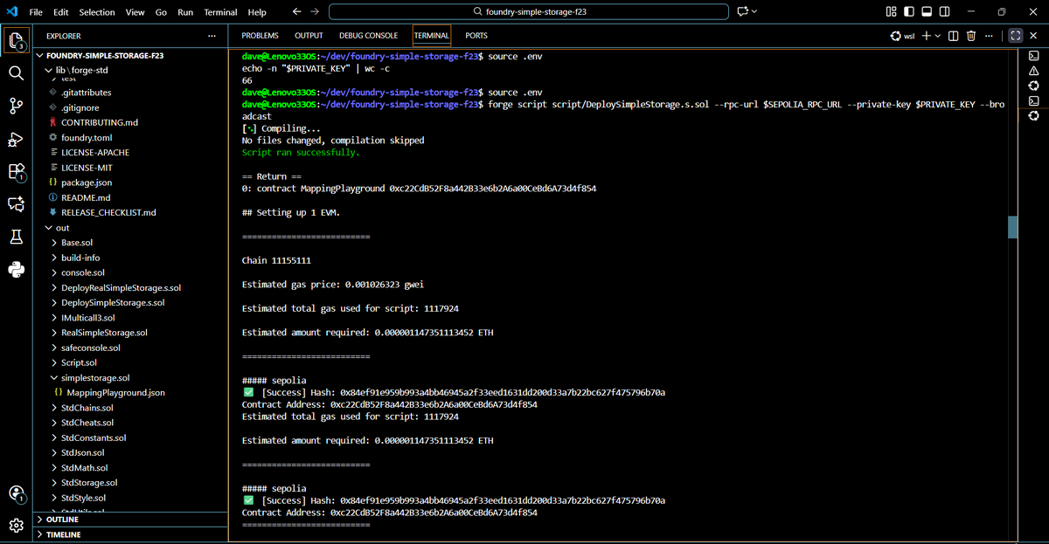Open the Python view in the activity bar
The width and height of the screenshot is (1049, 544).
point(16,269)
